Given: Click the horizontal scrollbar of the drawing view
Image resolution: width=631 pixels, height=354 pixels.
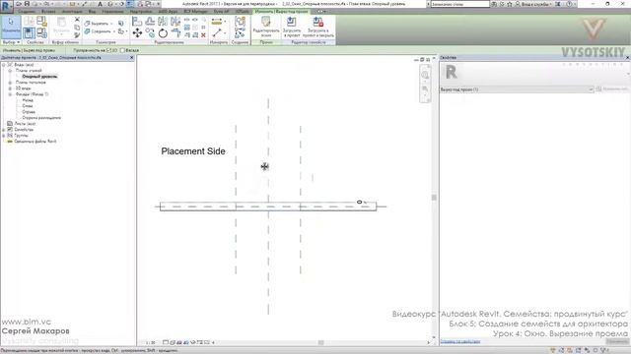Looking at the screenshot, I should click(320, 342).
